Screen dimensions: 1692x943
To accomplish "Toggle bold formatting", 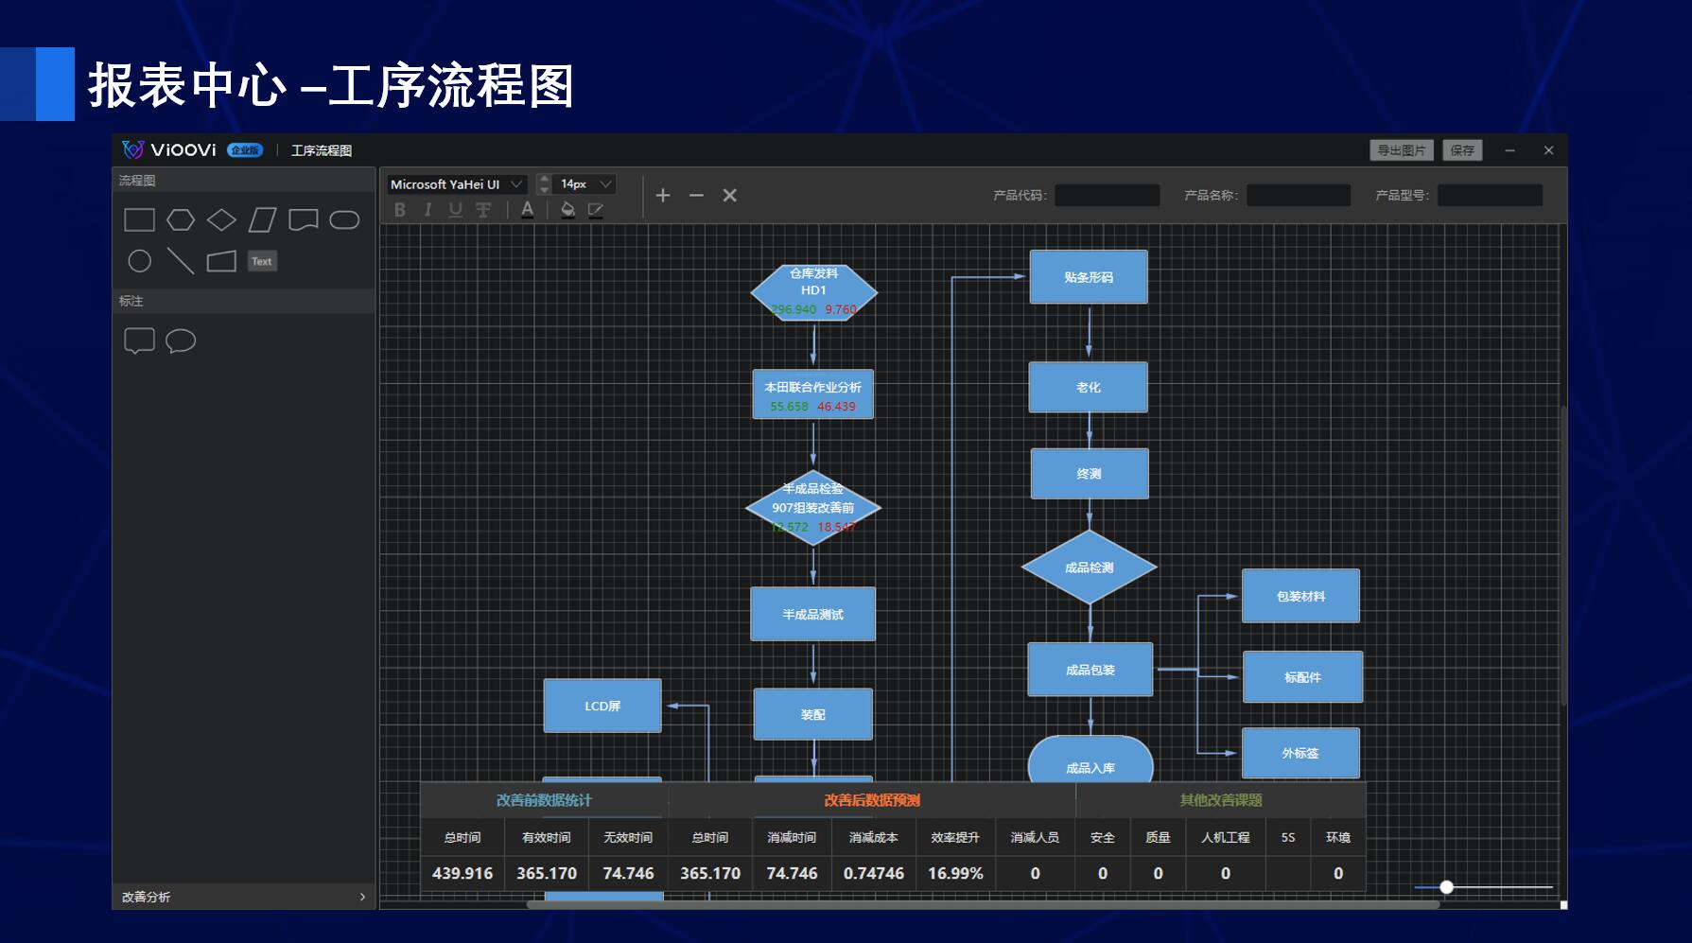I will (400, 210).
